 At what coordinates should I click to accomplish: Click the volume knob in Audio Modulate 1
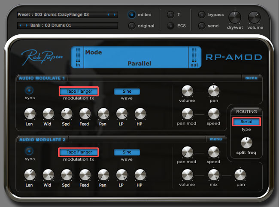[x=187, y=91]
